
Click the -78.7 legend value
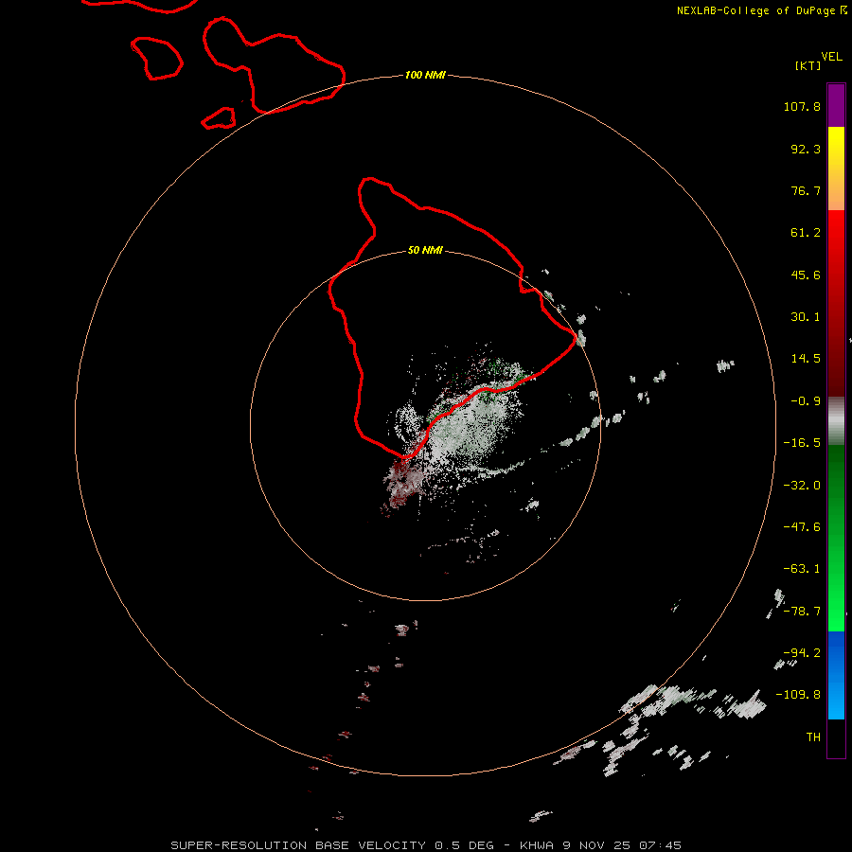(802, 612)
